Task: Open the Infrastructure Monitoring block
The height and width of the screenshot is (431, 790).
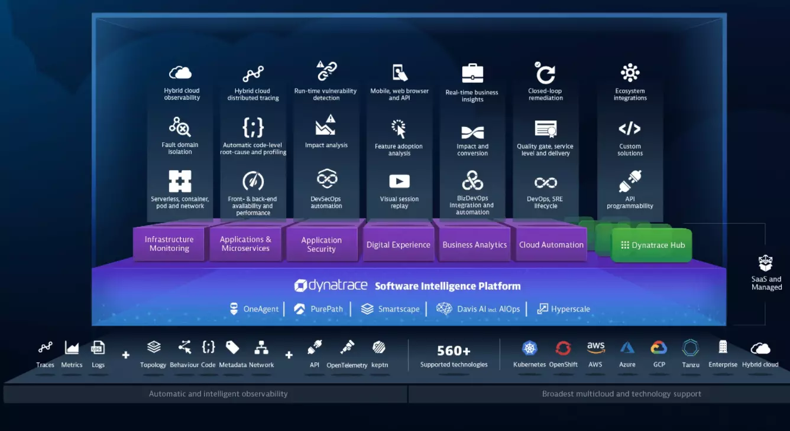Action: pyautogui.click(x=169, y=244)
